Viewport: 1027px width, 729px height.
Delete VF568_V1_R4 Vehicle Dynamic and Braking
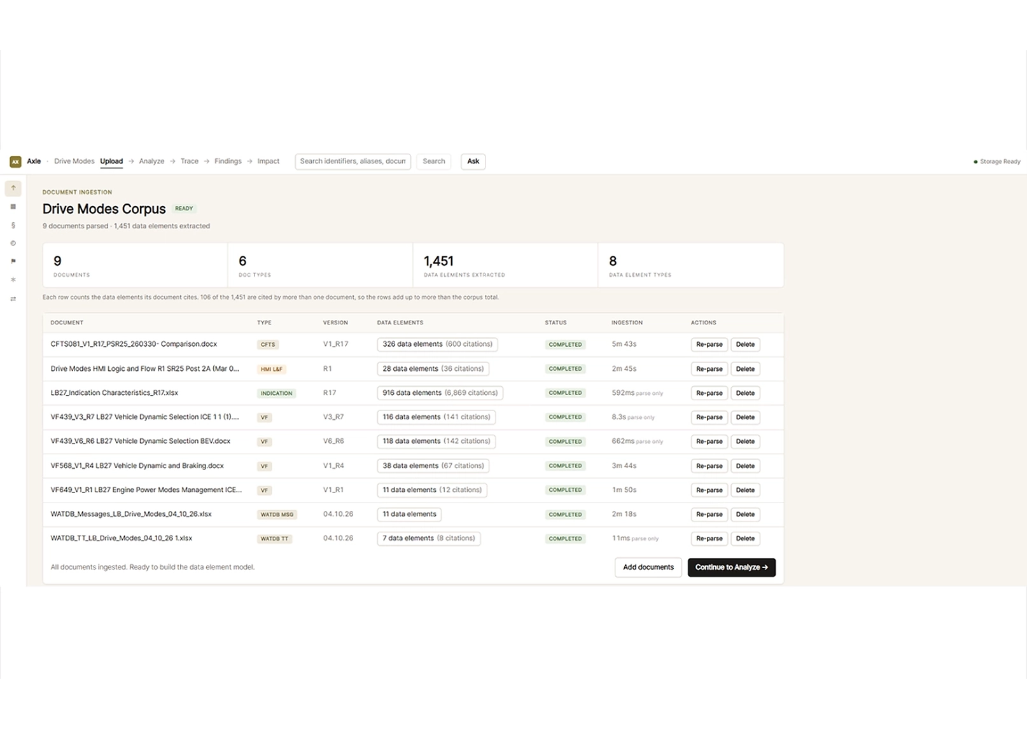pyautogui.click(x=745, y=466)
